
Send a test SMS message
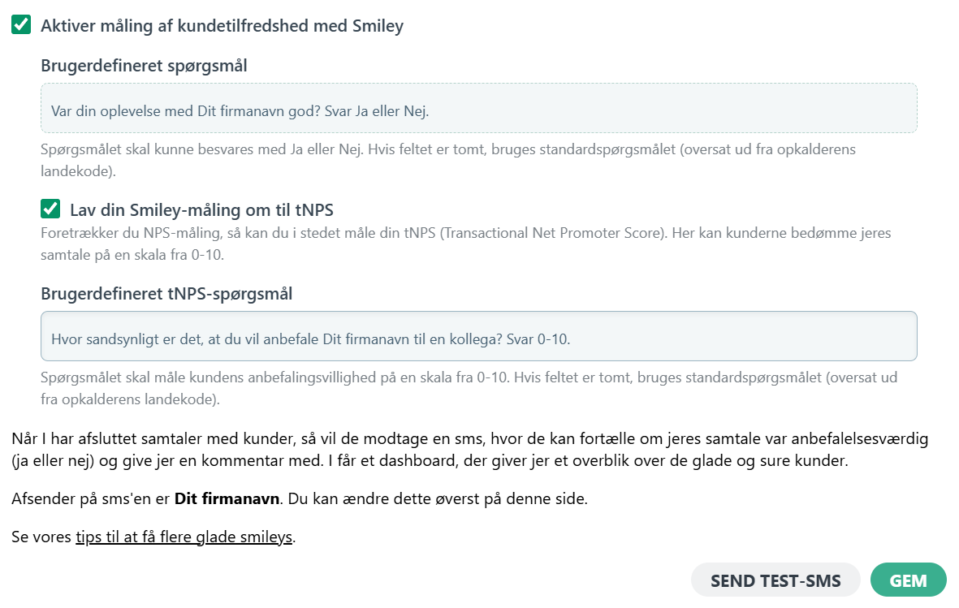tap(775, 580)
